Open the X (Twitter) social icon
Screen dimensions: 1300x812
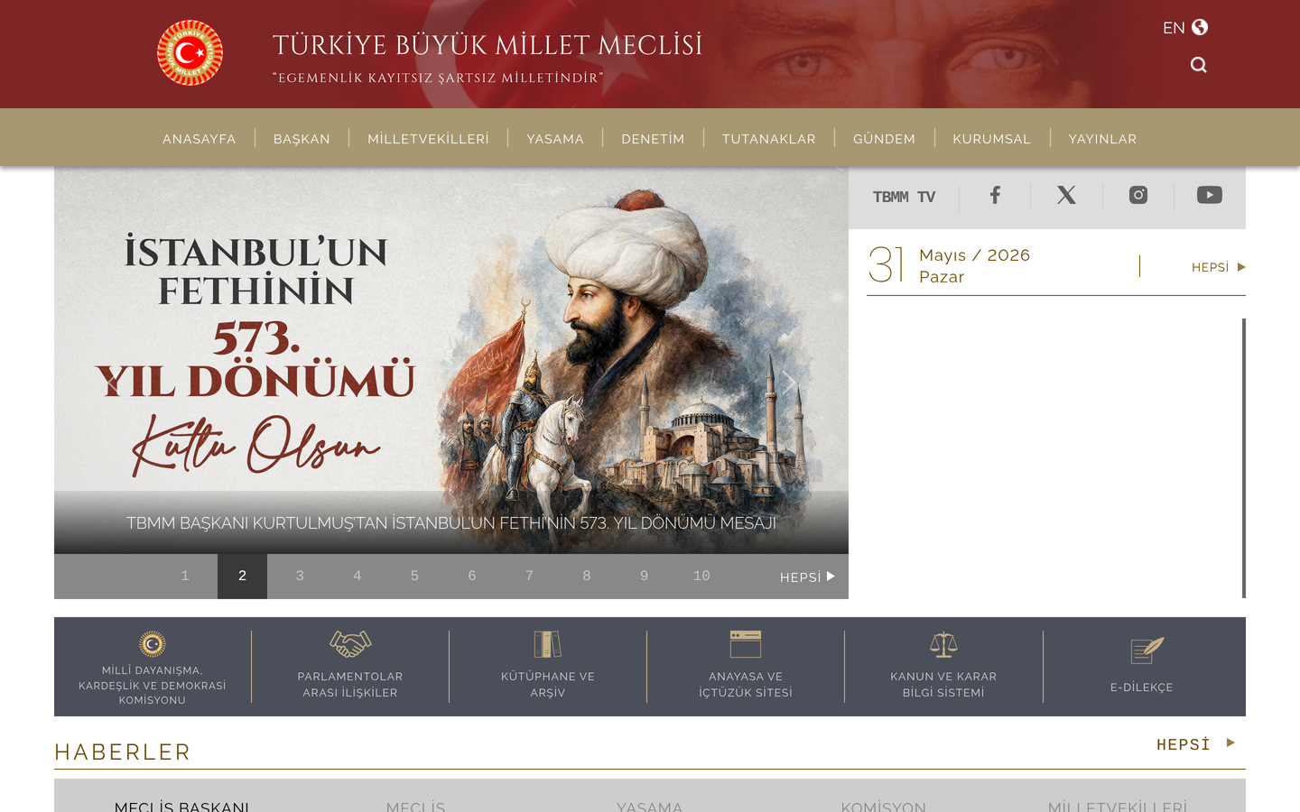[x=1066, y=195]
